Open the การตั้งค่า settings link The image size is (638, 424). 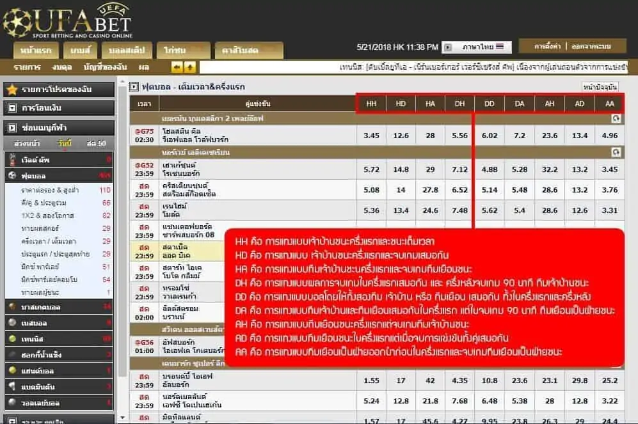tap(548, 46)
